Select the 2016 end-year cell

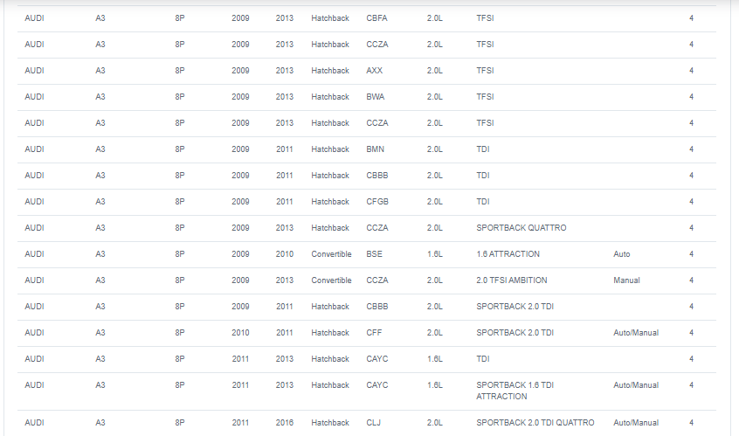(x=284, y=423)
